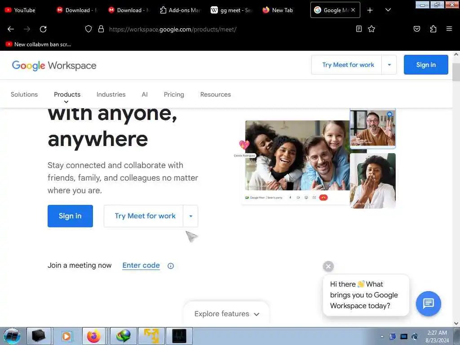Open the dark terminal taskbar app

[179, 336]
